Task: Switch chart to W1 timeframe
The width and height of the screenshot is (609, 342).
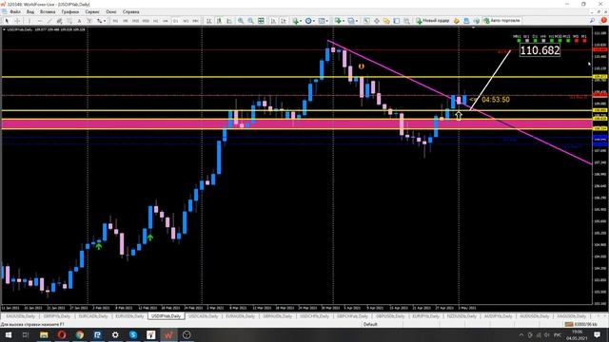Action: (x=186, y=21)
